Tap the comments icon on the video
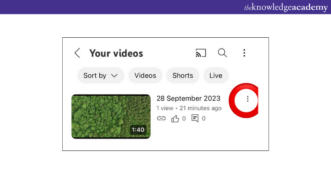The height and width of the screenshot is (175, 331). click(x=195, y=119)
